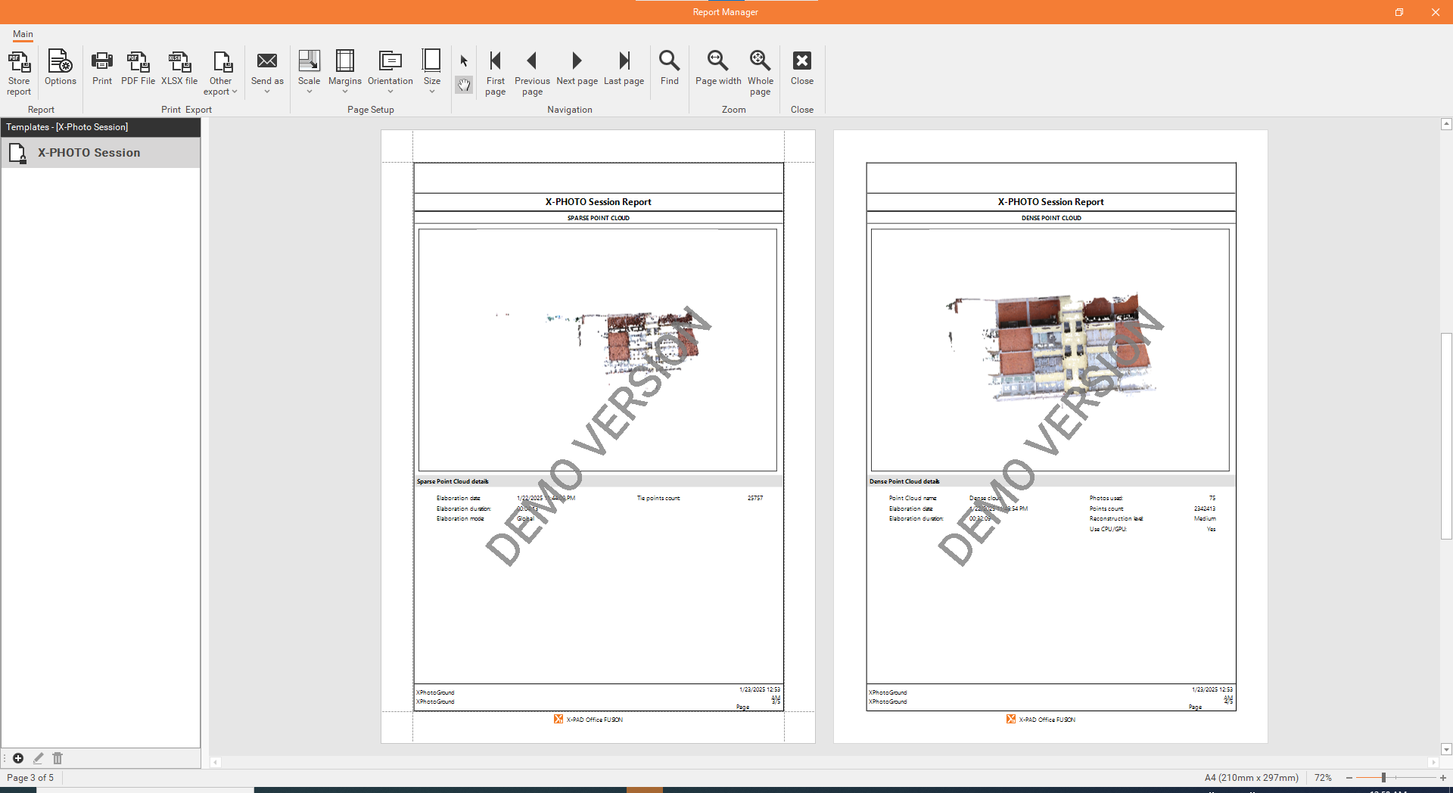Add a new template with plus button
The image size is (1453, 793).
click(x=18, y=758)
